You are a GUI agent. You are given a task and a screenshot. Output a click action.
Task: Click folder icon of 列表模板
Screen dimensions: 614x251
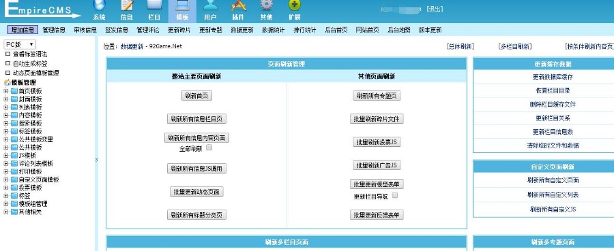tap(14, 107)
